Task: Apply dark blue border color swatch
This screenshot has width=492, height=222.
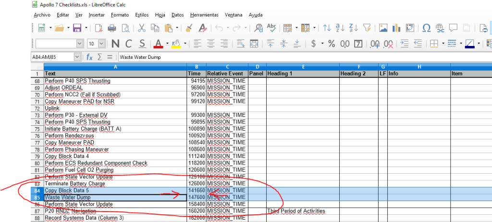Action: (x=470, y=44)
